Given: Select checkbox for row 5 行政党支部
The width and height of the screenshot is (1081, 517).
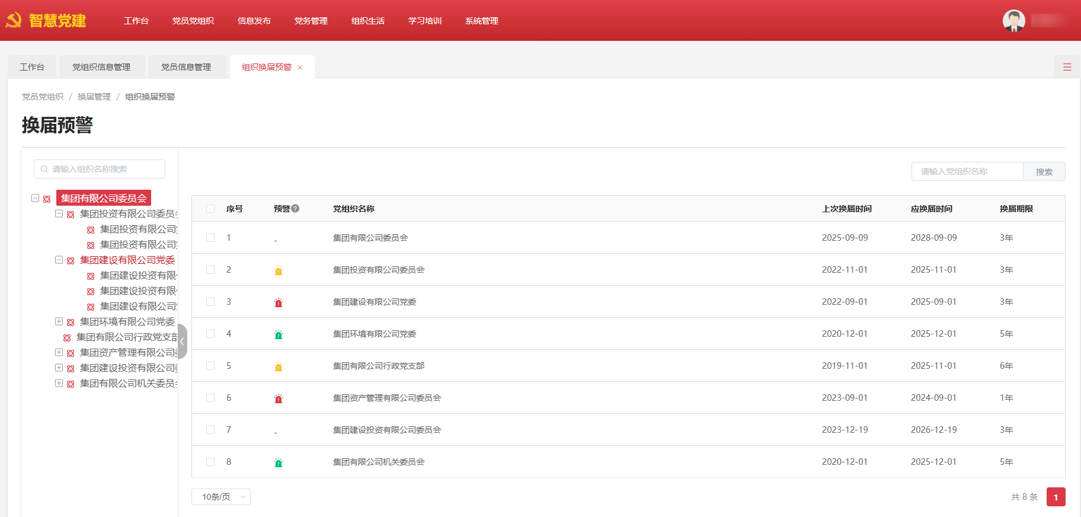Looking at the screenshot, I should 210,366.
